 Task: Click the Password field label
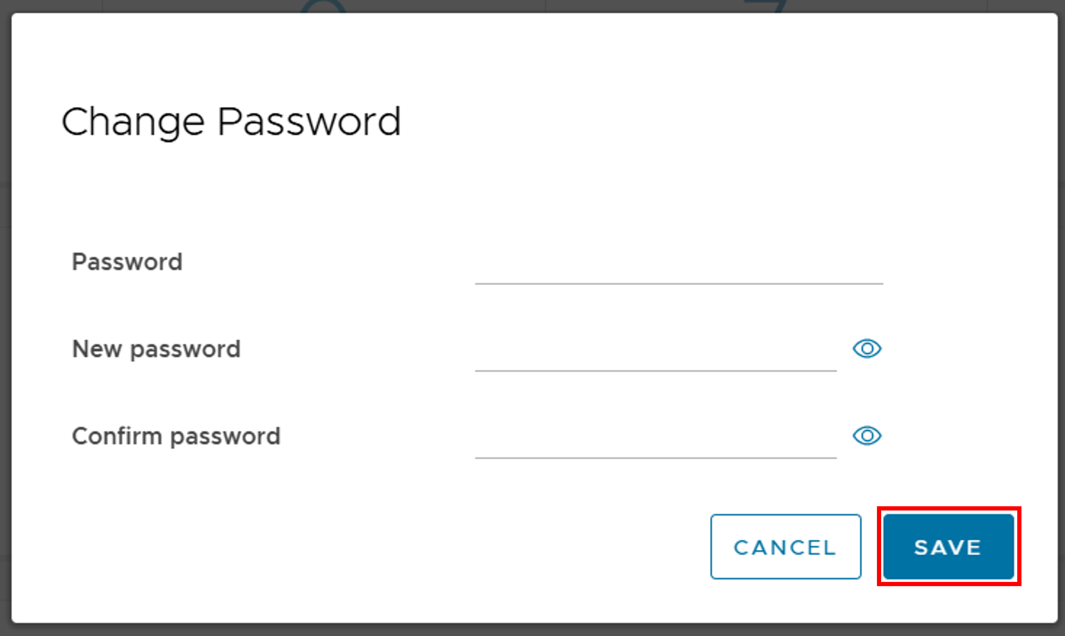[127, 262]
